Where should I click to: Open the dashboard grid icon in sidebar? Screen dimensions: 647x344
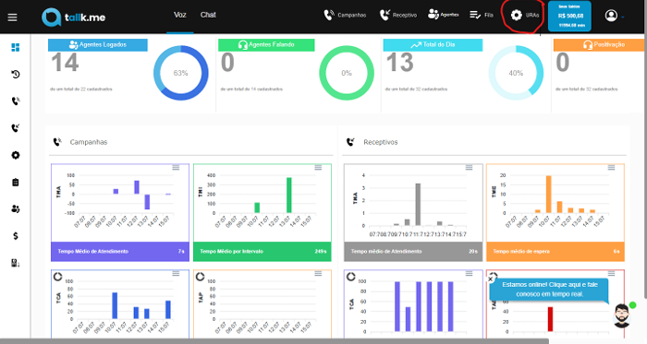[16, 48]
